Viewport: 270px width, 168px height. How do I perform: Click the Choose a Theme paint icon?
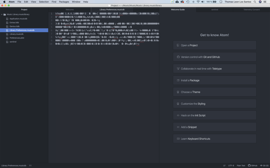[178, 92]
